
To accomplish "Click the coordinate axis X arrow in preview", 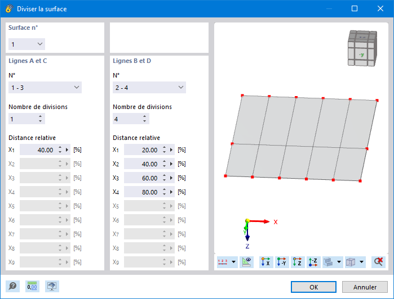I will click(259, 221).
